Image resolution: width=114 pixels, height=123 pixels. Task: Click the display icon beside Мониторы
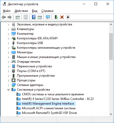[14, 52]
